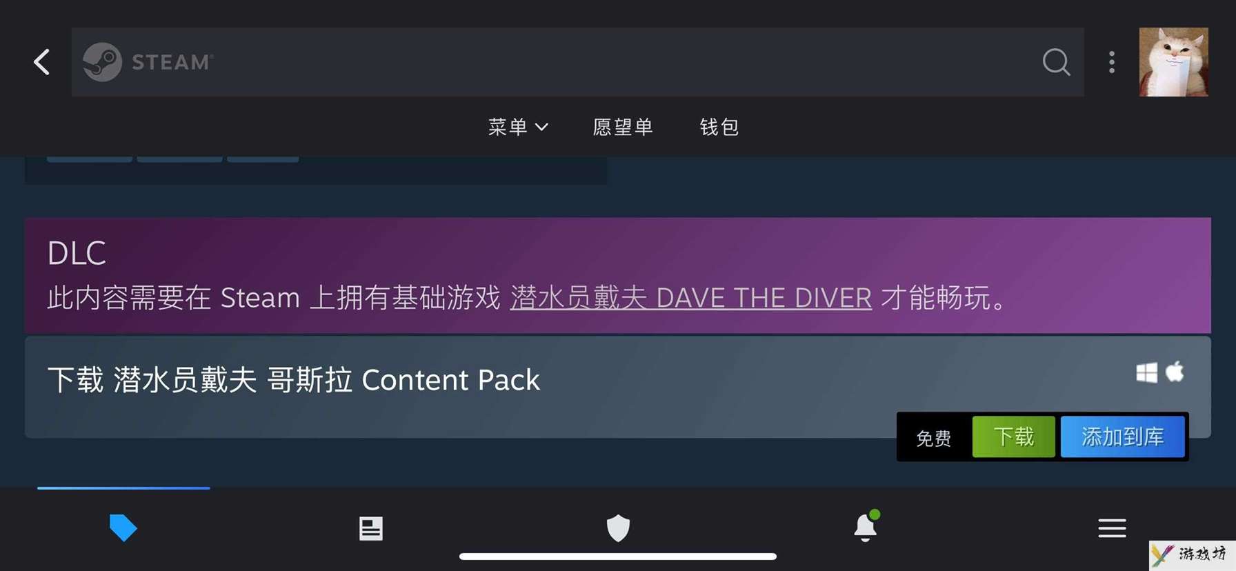Click the Steam logo icon
Screen dimensions: 1236x571
102,62
